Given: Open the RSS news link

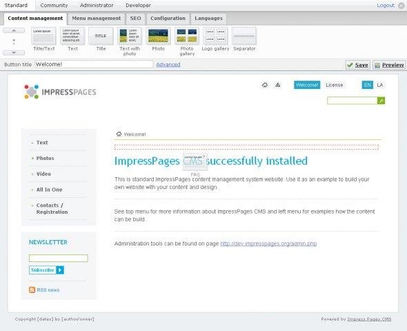Looking at the screenshot, I should click(48, 290).
